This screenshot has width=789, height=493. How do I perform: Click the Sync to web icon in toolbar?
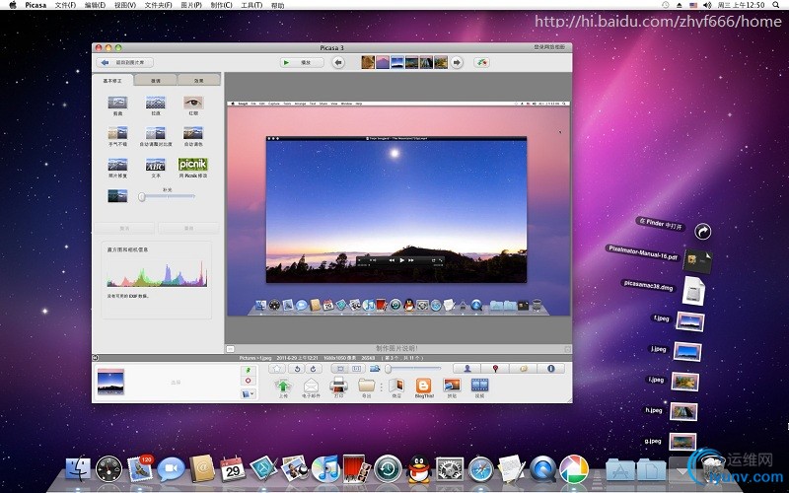tap(481, 62)
